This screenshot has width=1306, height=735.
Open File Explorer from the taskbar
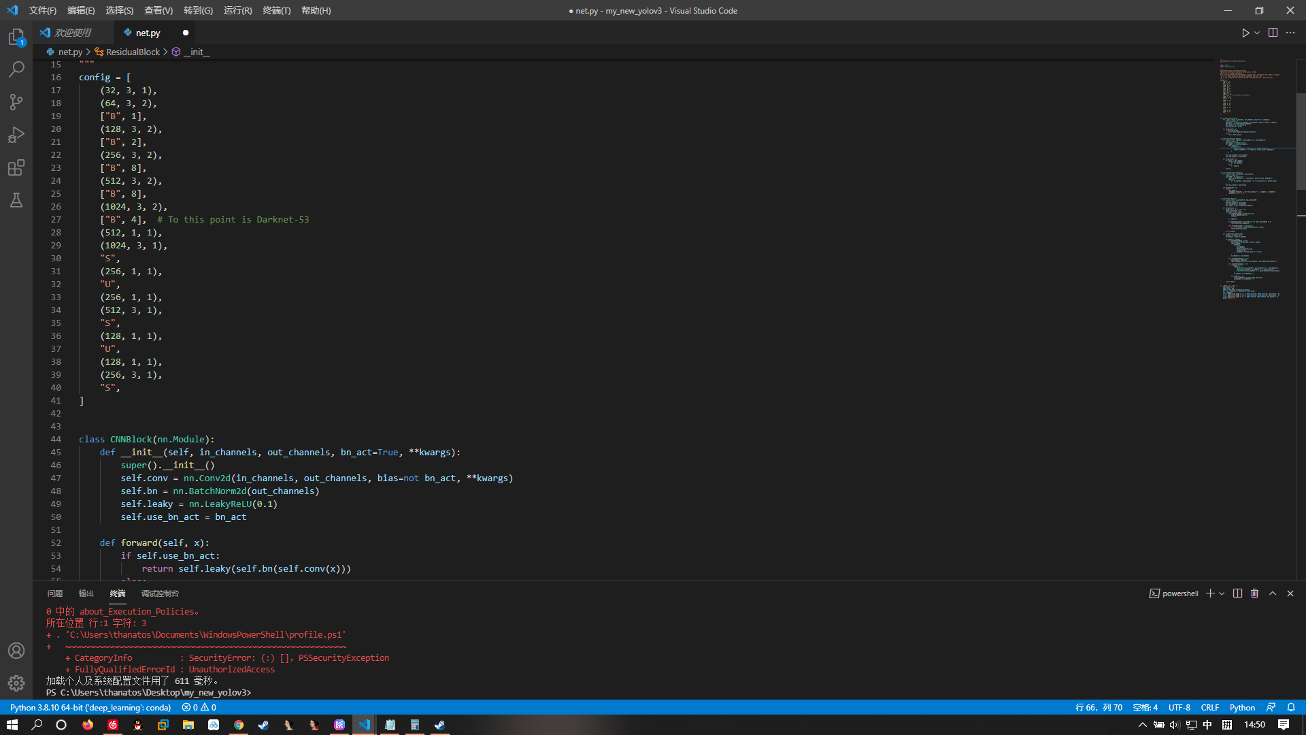(x=188, y=725)
